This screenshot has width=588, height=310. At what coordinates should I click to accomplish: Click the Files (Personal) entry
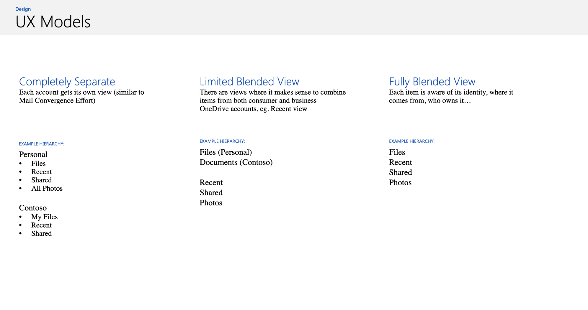pos(226,152)
